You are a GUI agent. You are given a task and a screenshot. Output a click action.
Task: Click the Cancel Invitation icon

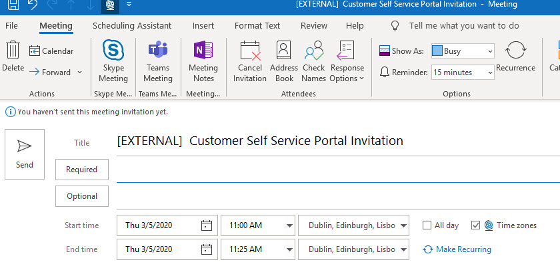250,51
